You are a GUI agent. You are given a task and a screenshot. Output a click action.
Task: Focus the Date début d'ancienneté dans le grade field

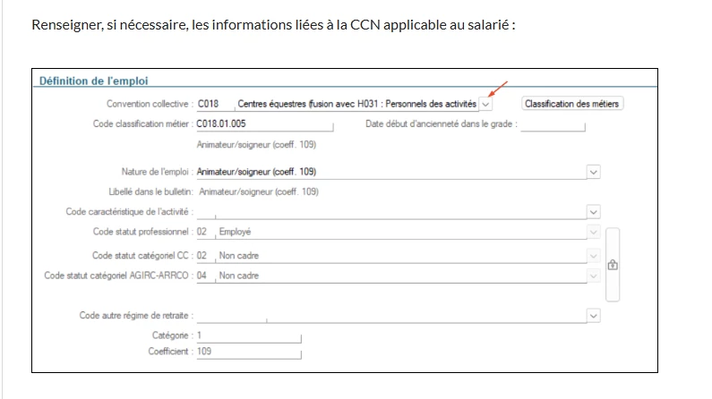[552, 125]
